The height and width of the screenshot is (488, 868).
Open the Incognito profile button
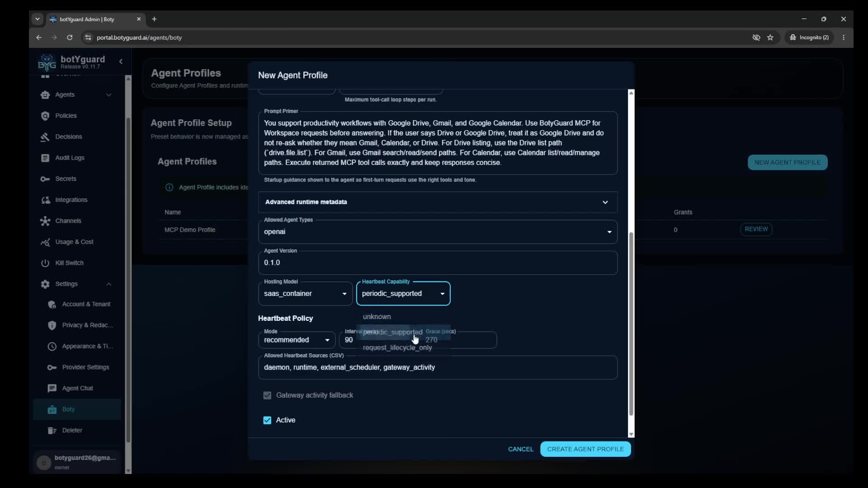(809, 38)
